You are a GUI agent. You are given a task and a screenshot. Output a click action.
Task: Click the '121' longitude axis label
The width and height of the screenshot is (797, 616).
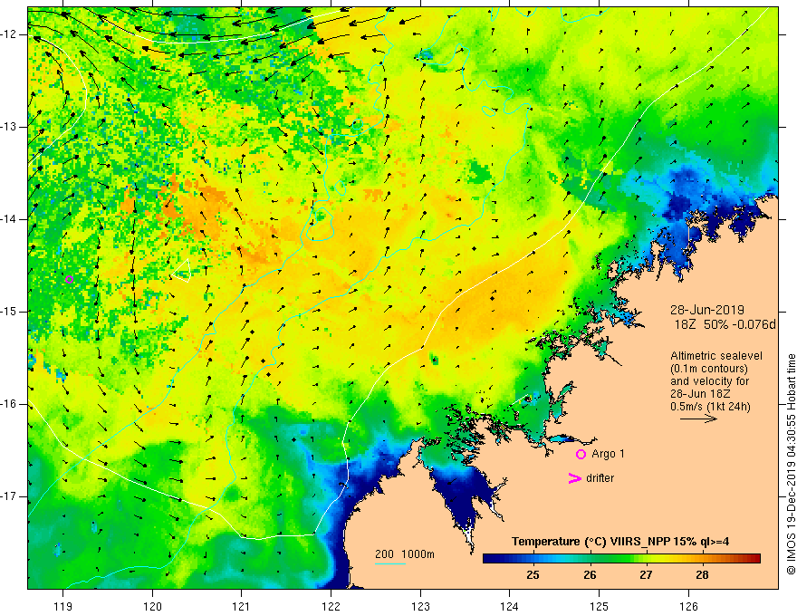[x=242, y=606]
